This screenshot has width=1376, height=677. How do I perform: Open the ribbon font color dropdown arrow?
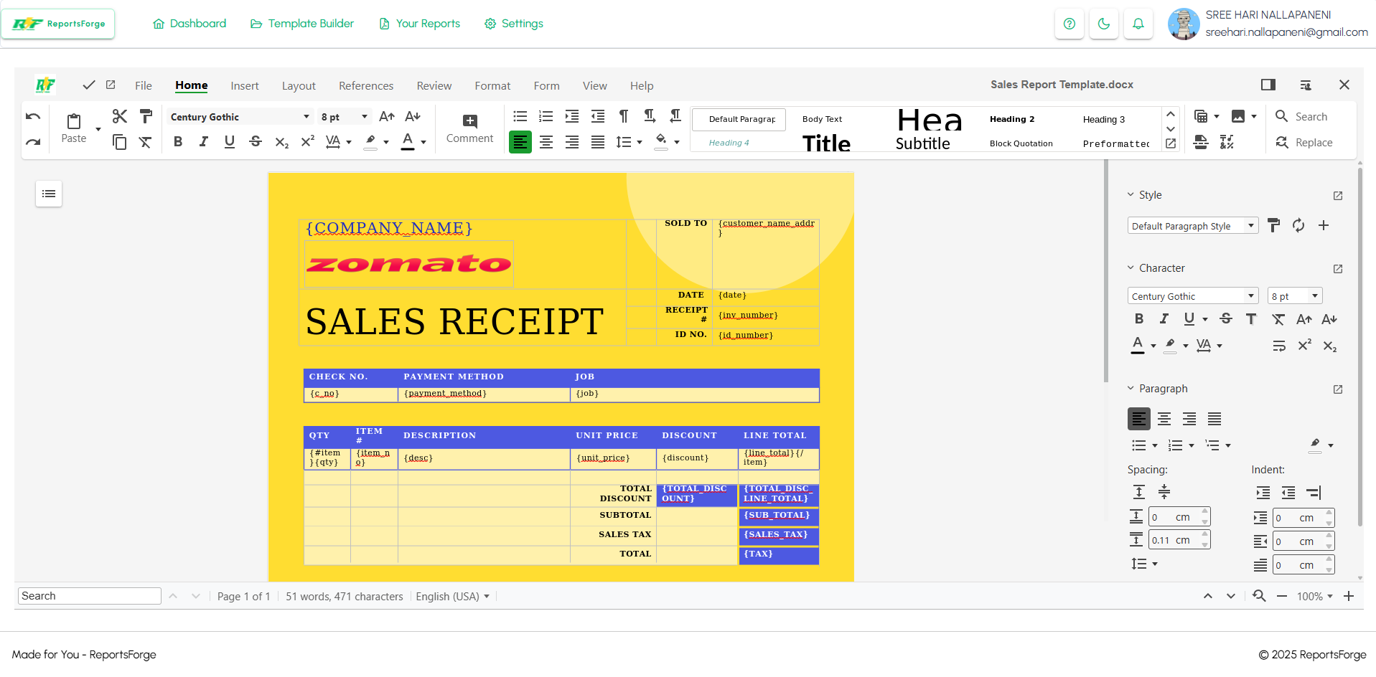(423, 142)
